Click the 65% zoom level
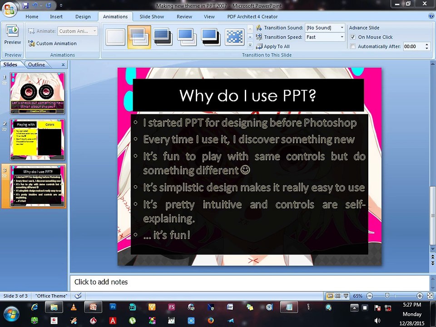Viewport: 436px width, 327px height. 357,296
